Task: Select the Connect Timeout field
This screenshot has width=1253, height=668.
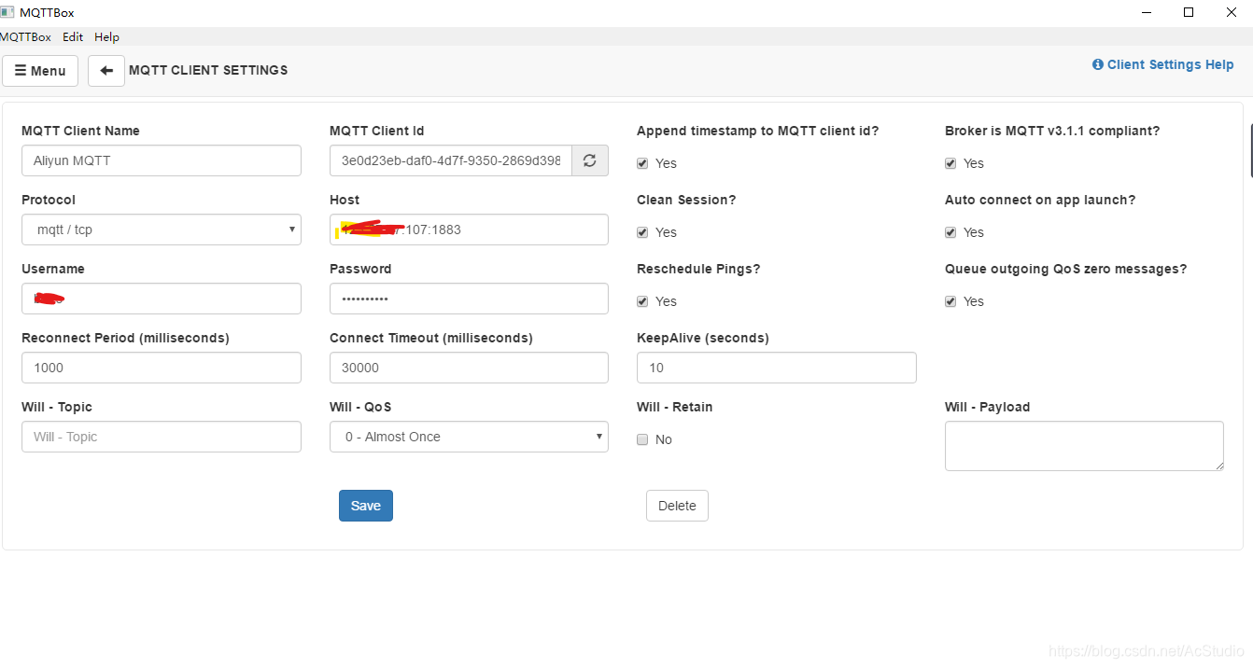Action: pos(469,368)
